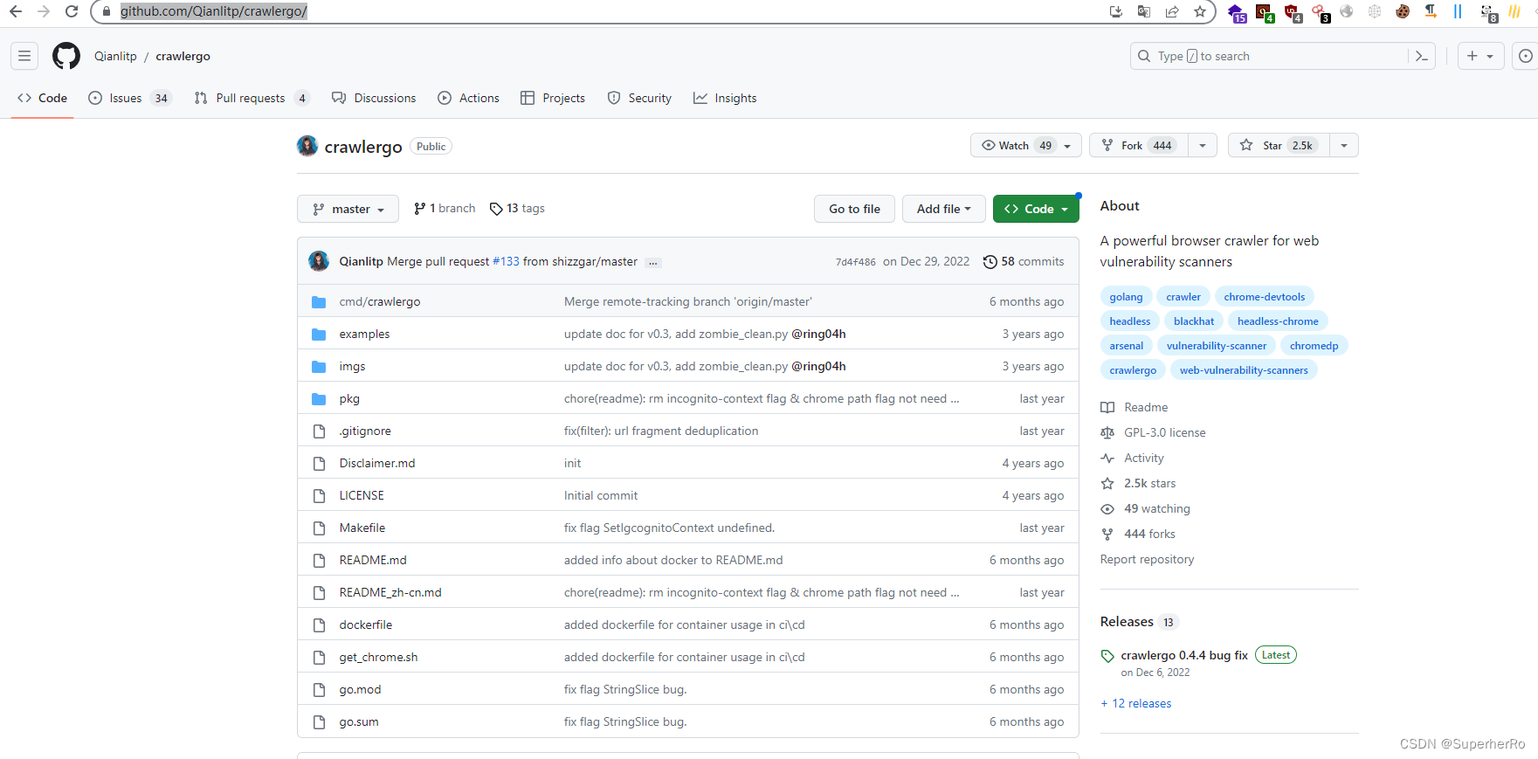Click the .gitignore file icon
The height and width of the screenshot is (759, 1538).
point(319,431)
